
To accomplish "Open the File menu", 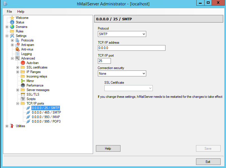I will click(9, 12).
